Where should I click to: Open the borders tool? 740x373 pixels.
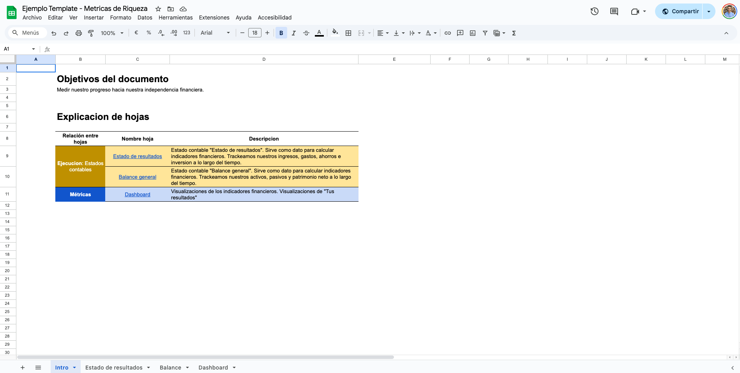(x=348, y=33)
